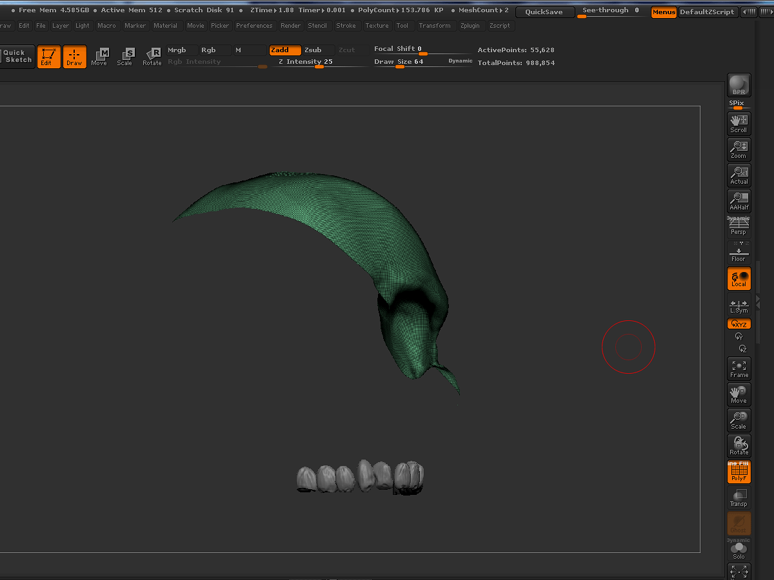The width and height of the screenshot is (774, 580).
Task: Open the Quick Sketch button
Action: coord(17,57)
